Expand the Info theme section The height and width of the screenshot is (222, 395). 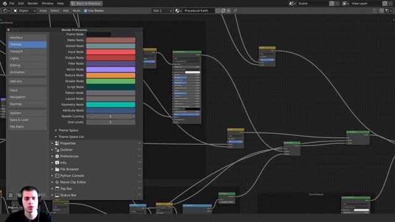coord(52,163)
